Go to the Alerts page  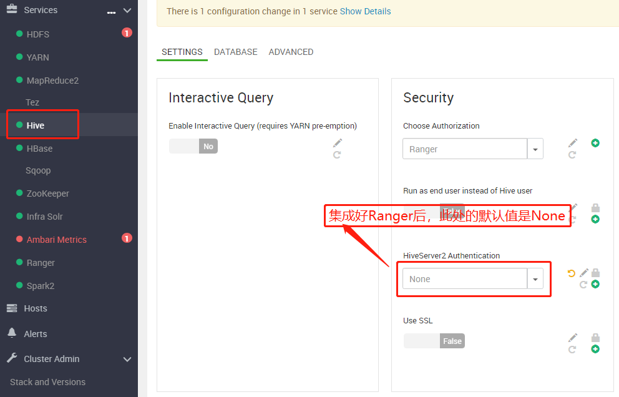pyautogui.click(x=36, y=334)
